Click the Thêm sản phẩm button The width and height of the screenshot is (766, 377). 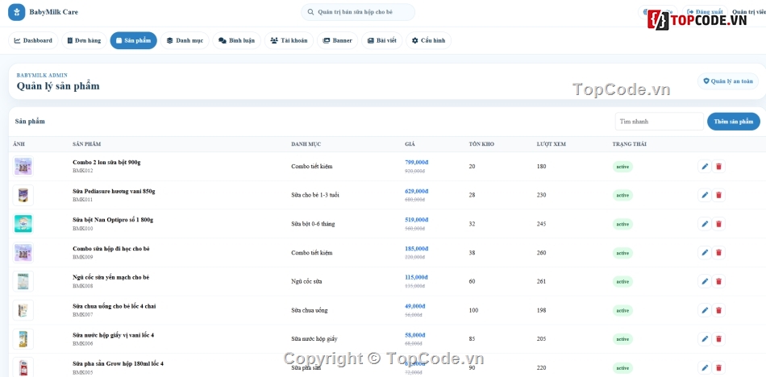click(x=733, y=122)
